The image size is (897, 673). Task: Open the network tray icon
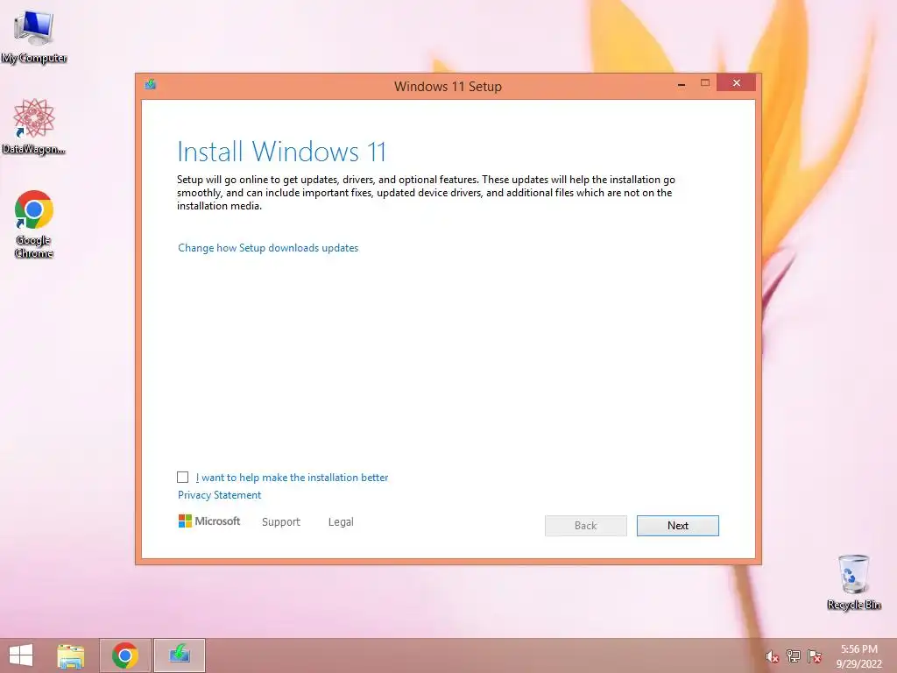(794, 655)
